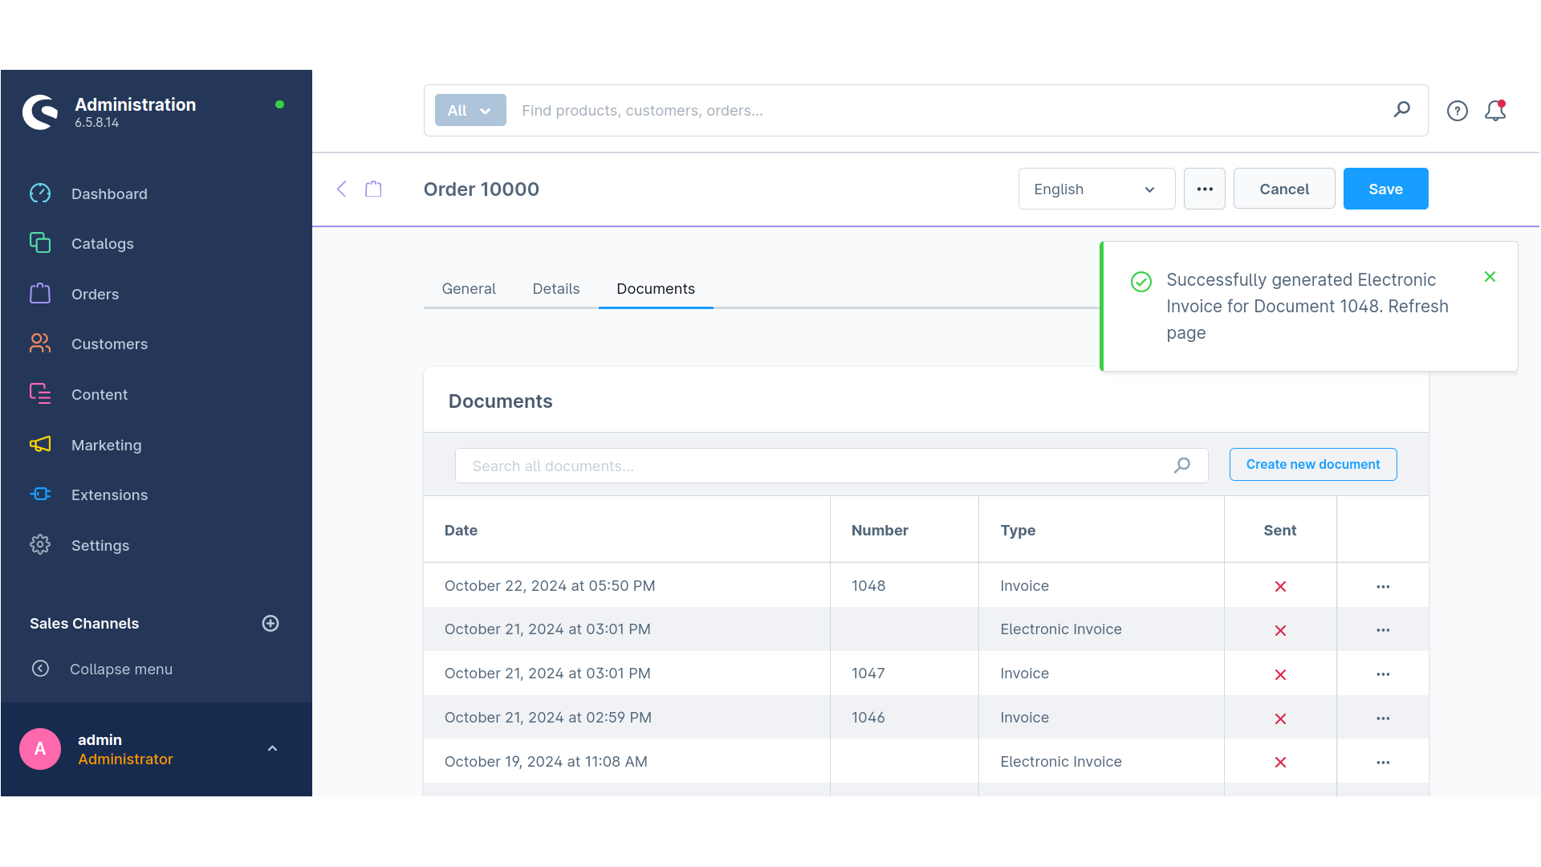Screen dimensions: 1541x867
Task: Switch to the General tab
Action: (469, 288)
